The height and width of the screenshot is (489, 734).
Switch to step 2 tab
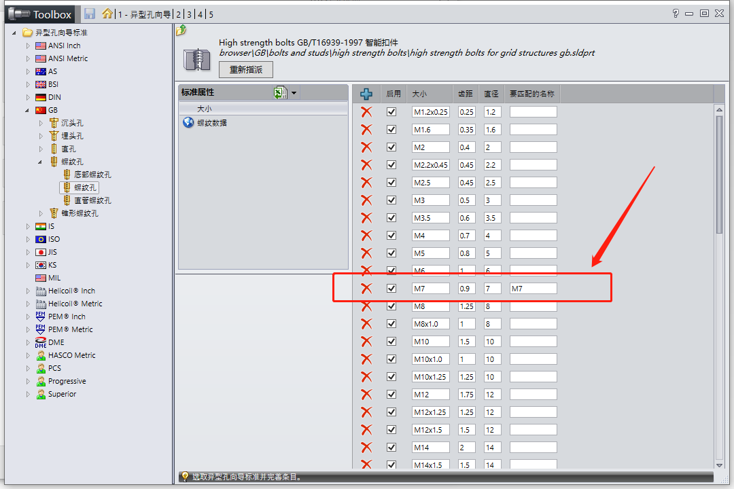pos(179,14)
